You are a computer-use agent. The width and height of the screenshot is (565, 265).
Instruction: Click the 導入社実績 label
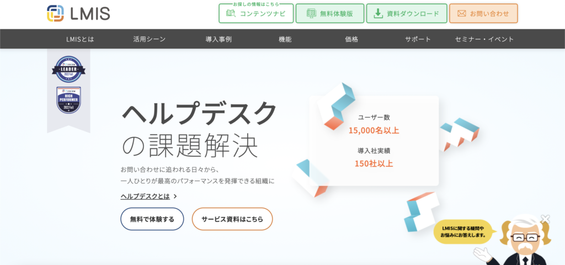(x=374, y=150)
